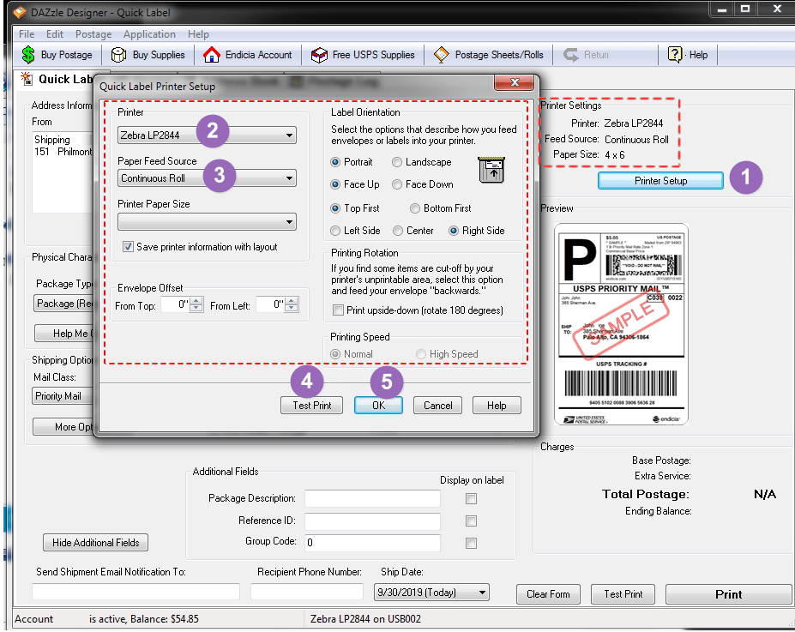
Task: Click the envelope feed orientation illustration
Action: 493,169
